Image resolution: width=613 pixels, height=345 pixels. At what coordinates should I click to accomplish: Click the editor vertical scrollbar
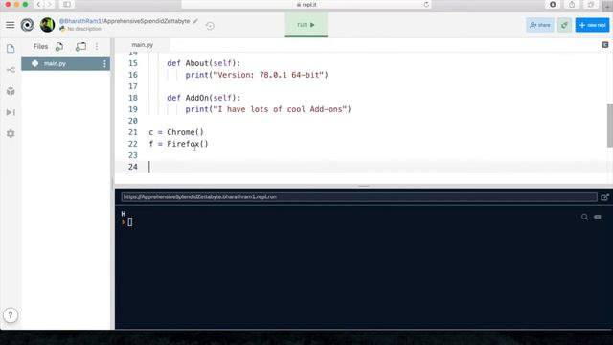pyautogui.click(x=609, y=126)
